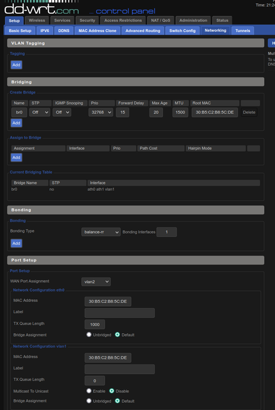This screenshot has height=410, width=275.
Task: Open the WAN Port Assignment vlan2 dropdown
Action: pos(96,282)
